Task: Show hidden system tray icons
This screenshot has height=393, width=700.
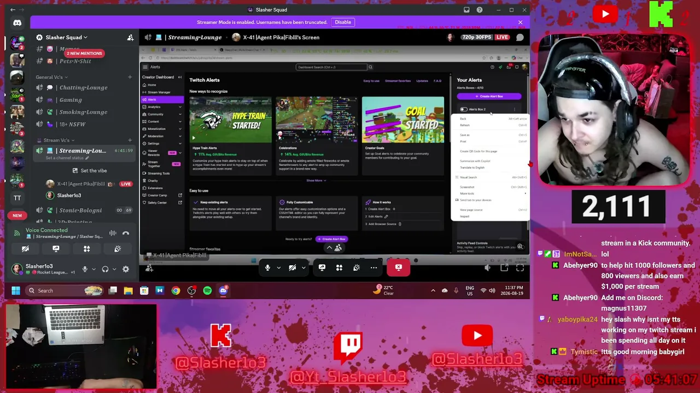Action: tap(433, 290)
